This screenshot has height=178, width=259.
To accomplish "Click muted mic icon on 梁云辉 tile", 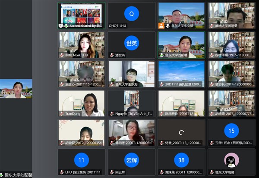I will pyautogui.click(x=111, y=172).
